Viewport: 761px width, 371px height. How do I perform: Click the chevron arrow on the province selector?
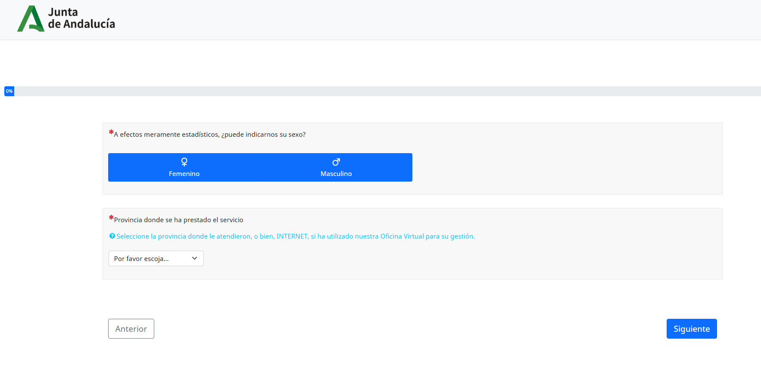click(194, 258)
